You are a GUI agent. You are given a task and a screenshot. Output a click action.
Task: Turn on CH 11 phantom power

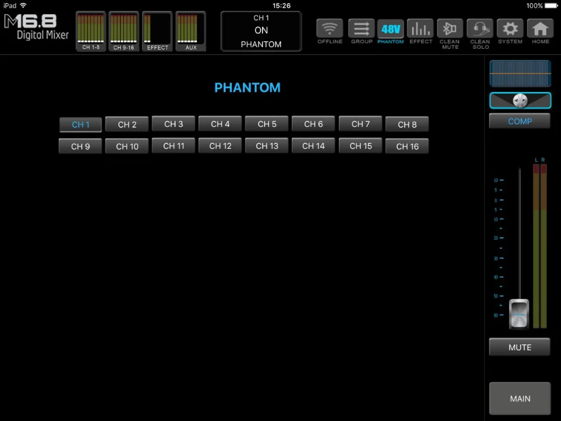pyautogui.click(x=173, y=146)
